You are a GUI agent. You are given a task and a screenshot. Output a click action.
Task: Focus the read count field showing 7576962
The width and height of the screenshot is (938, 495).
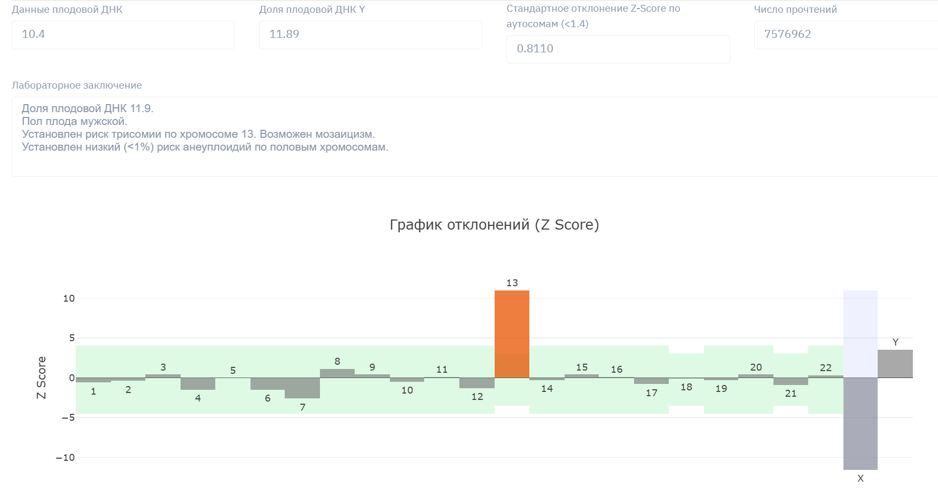(845, 35)
